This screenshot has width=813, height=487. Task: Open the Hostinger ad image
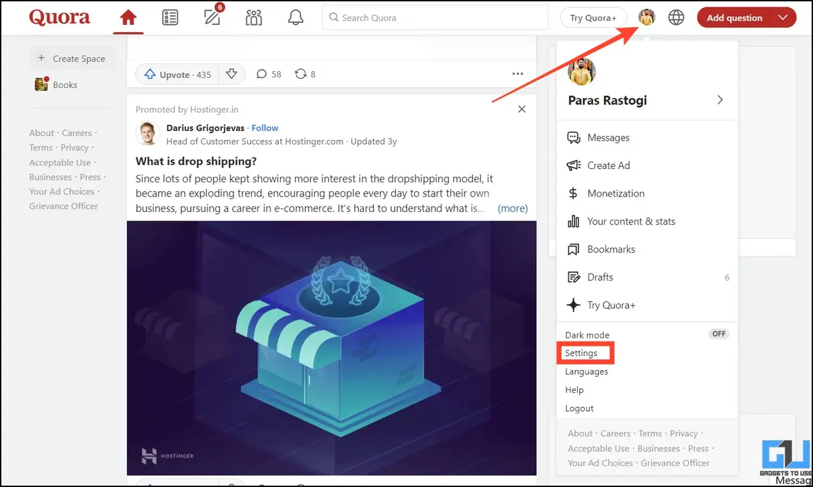coord(331,348)
